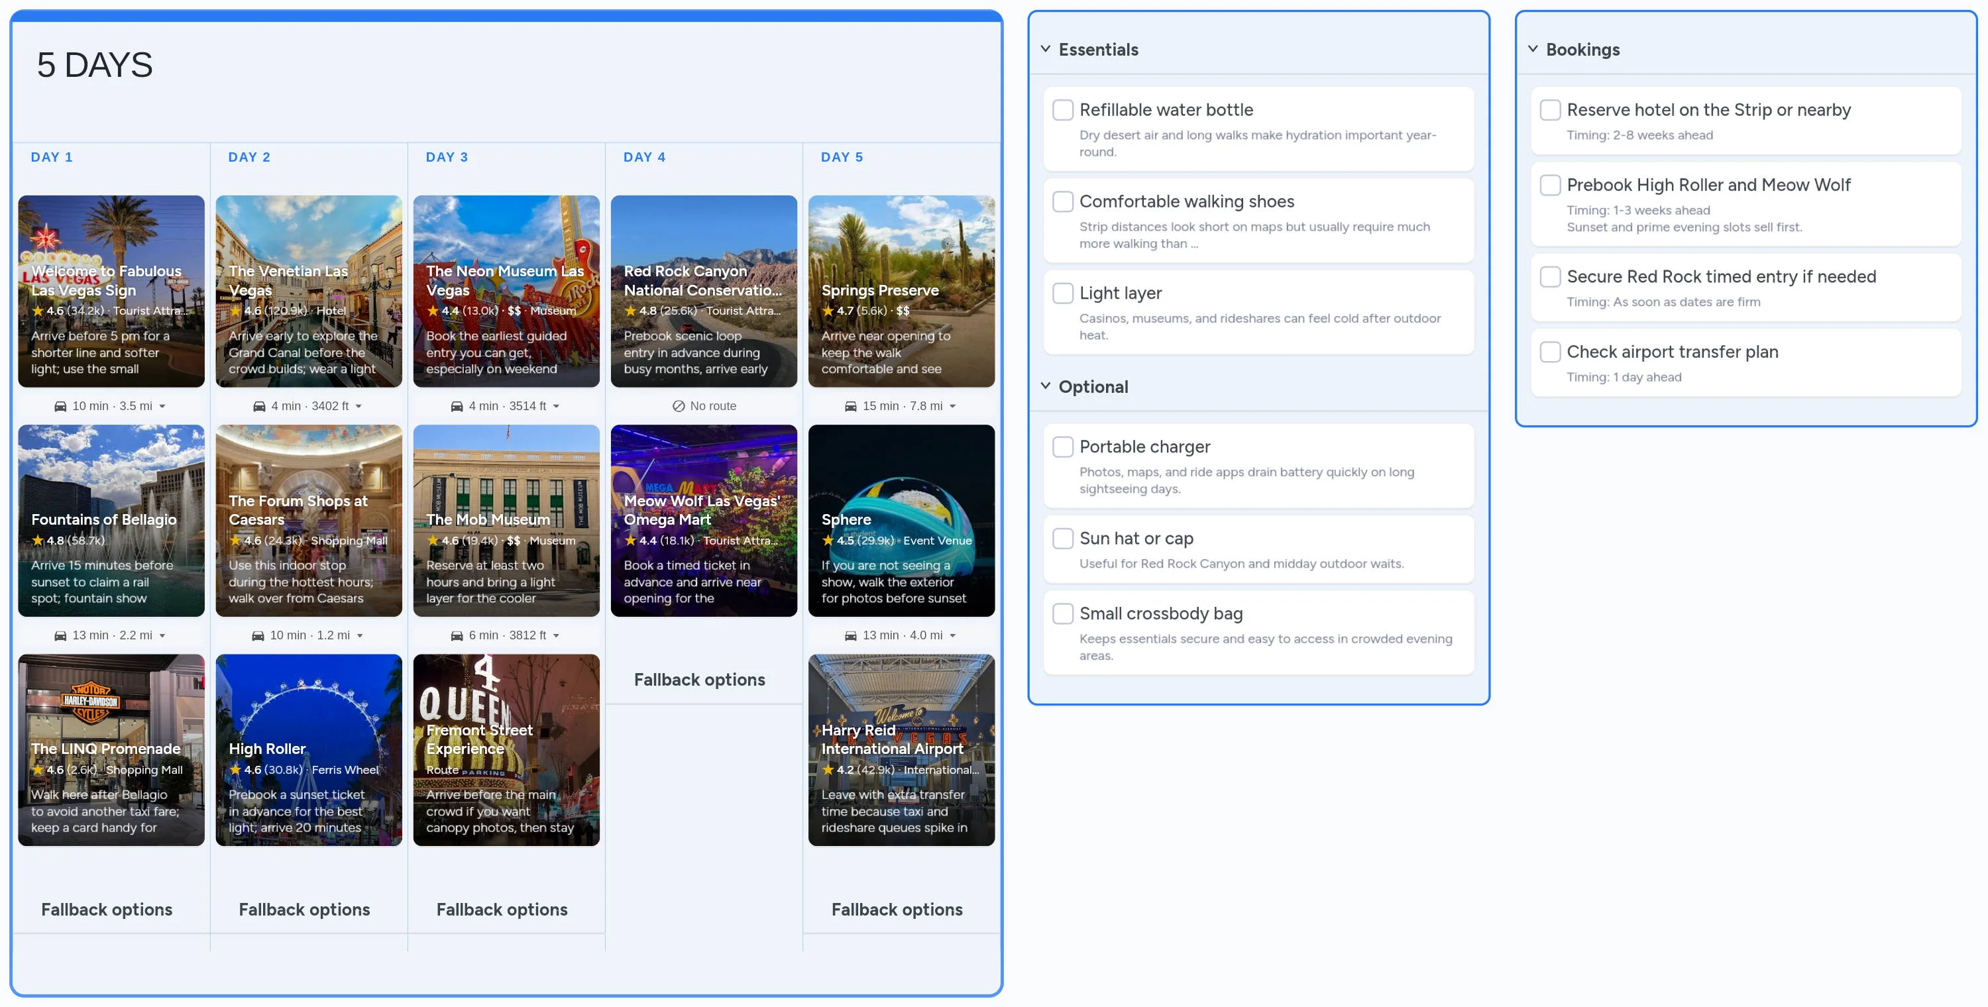
Task: Click car icon beside 4 min 3402 ft
Action: [x=259, y=406]
